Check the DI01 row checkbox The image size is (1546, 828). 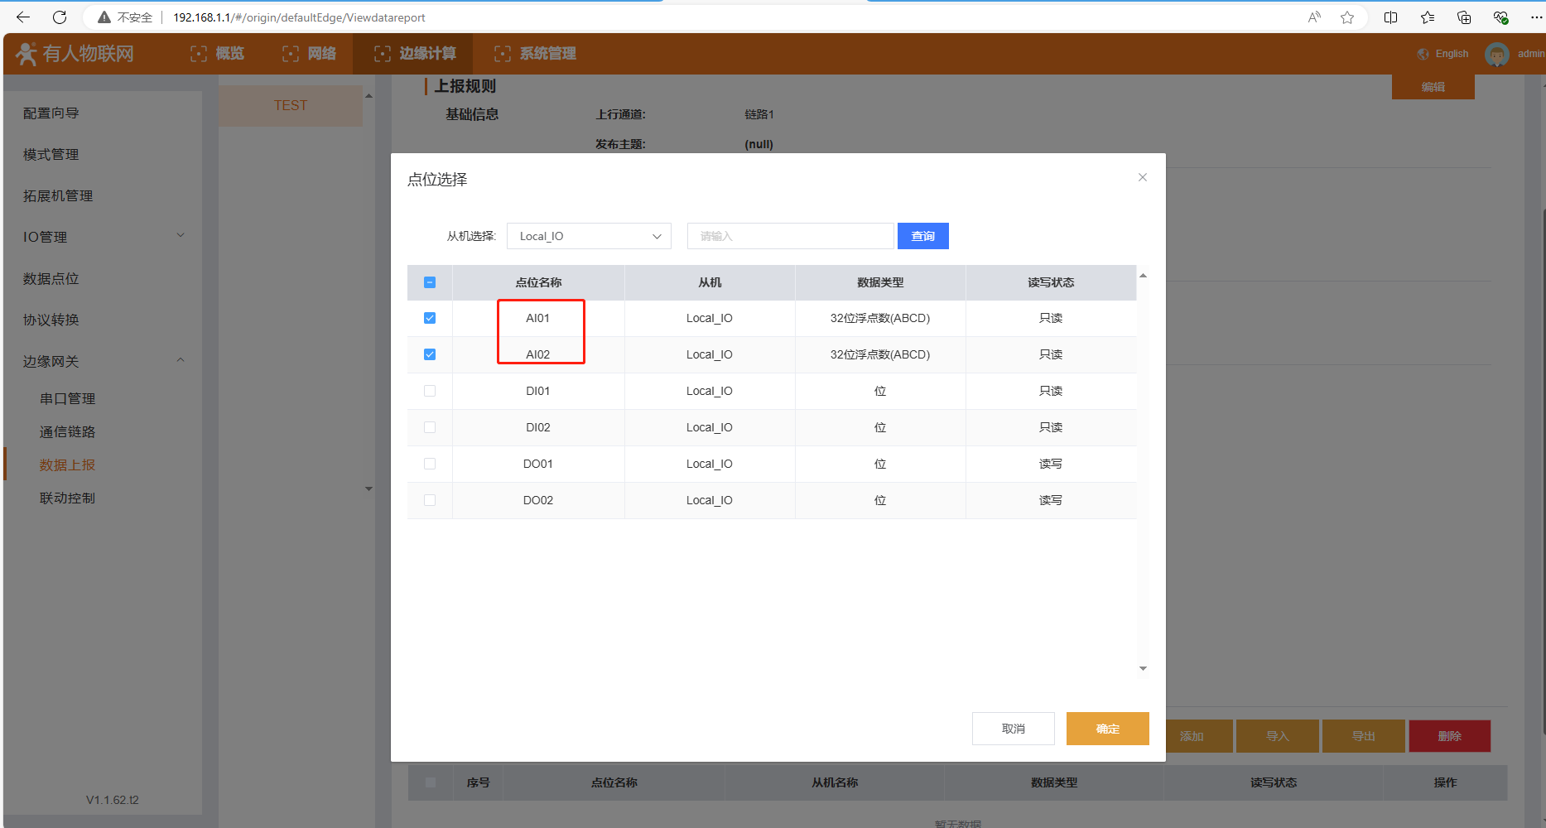430,391
